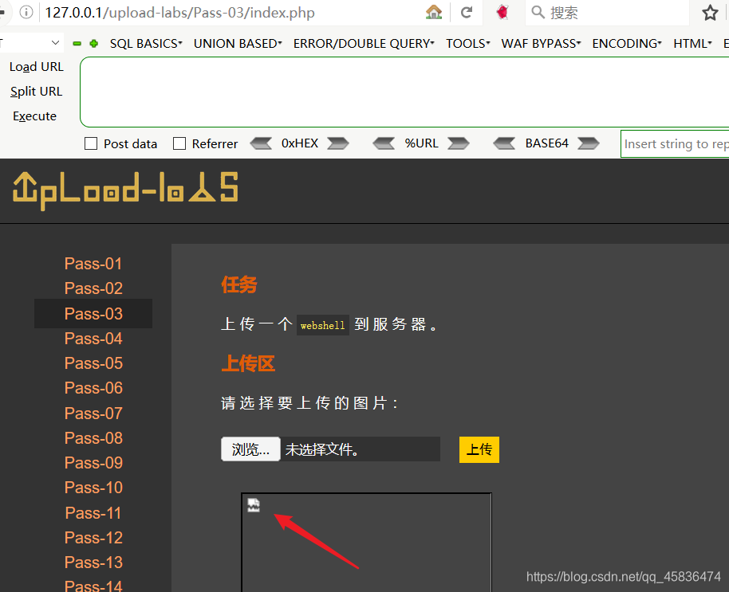Open Pass-10 in sidebar
Image resolution: width=729 pixels, height=592 pixels.
[x=93, y=488]
